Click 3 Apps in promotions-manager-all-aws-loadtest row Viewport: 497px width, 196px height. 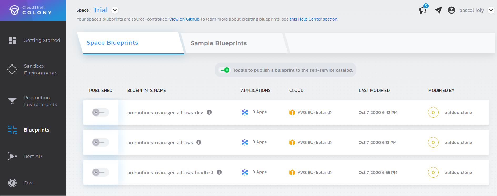[259, 172]
